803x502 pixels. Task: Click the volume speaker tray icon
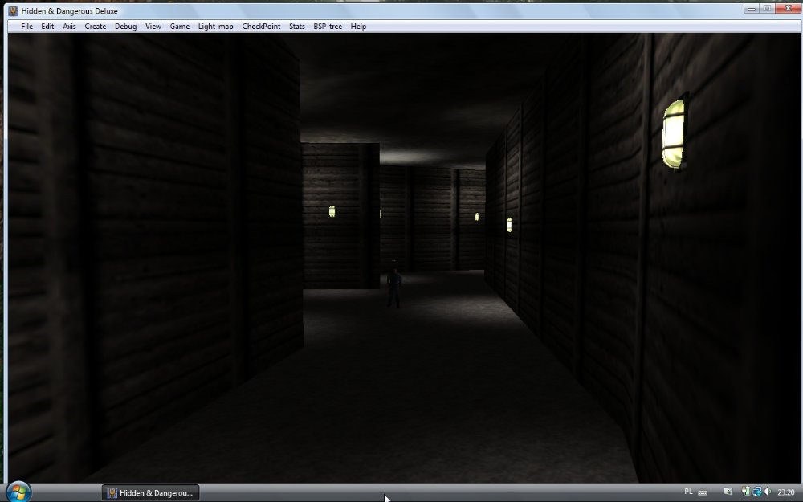click(767, 492)
